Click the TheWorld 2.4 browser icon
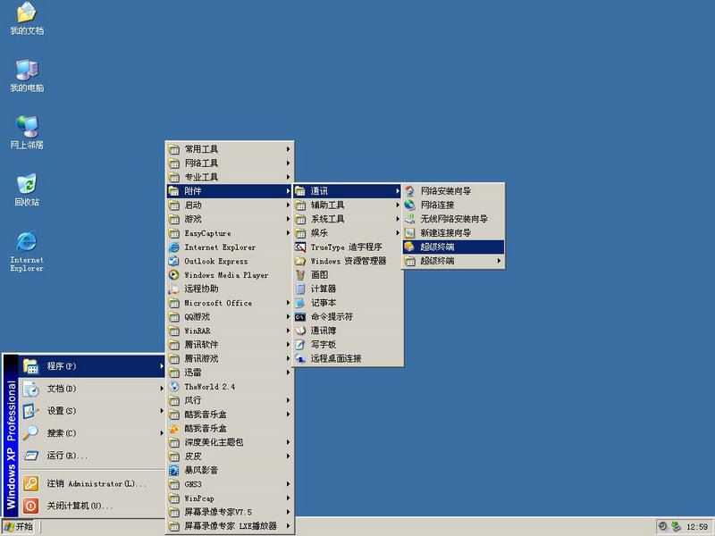This screenshot has width=715, height=536. tap(173, 387)
